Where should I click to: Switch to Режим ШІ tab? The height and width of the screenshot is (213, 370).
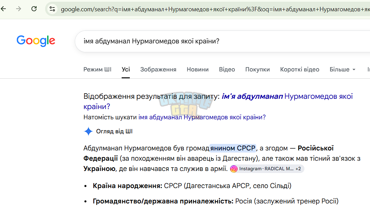pyautogui.click(x=97, y=69)
